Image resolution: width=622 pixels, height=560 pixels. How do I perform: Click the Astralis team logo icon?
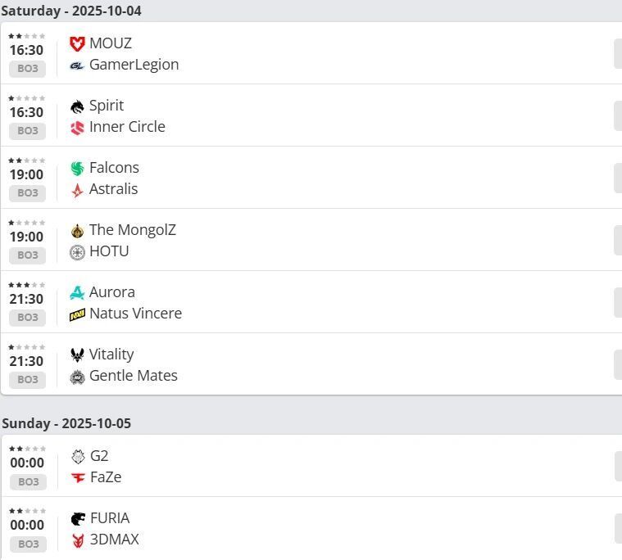coord(77,189)
